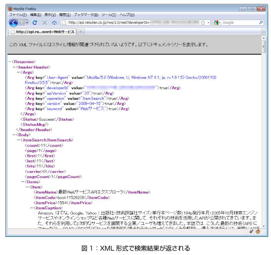The width and height of the screenshot is (271, 255).
Task: Open the ヘルプ(H) menu
Action: (127, 15)
